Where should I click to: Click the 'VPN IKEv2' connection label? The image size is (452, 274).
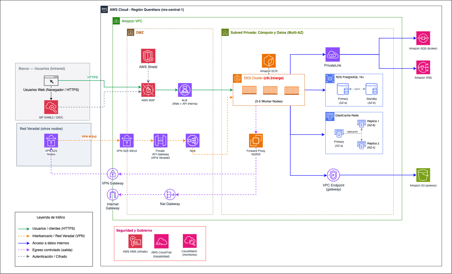(x=89, y=136)
